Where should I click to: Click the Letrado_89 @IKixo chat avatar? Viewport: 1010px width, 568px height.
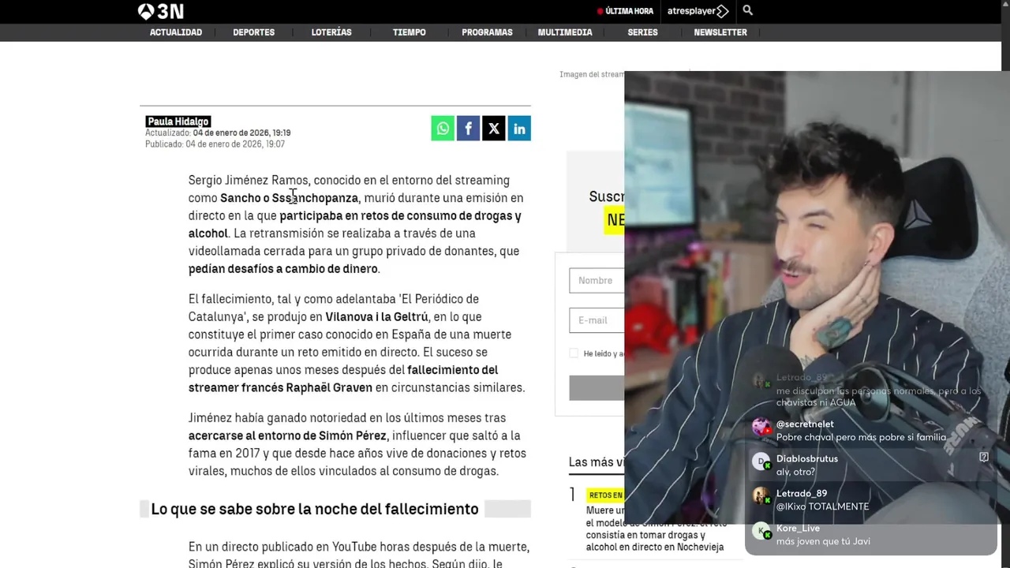pos(761,496)
